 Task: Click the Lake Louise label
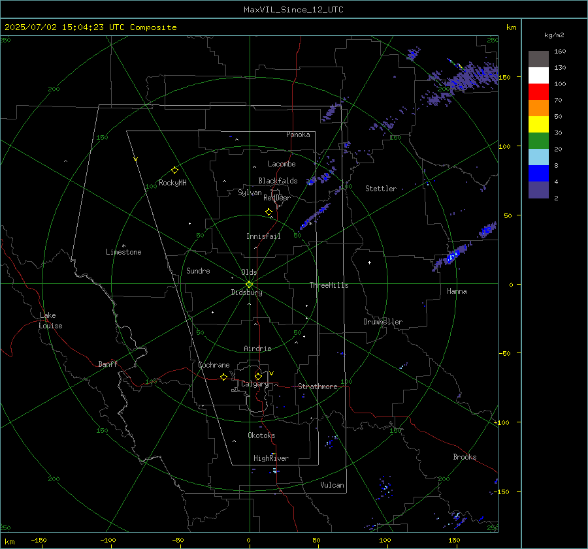click(50, 321)
